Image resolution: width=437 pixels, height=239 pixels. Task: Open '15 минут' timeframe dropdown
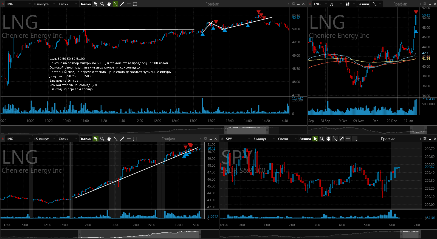click(x=44, y=139)
